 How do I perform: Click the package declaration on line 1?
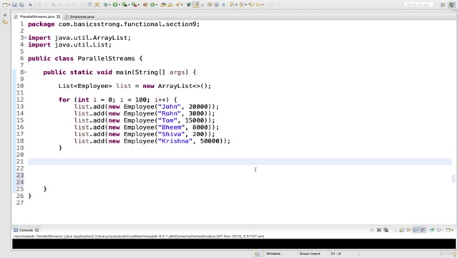(114, 24)
